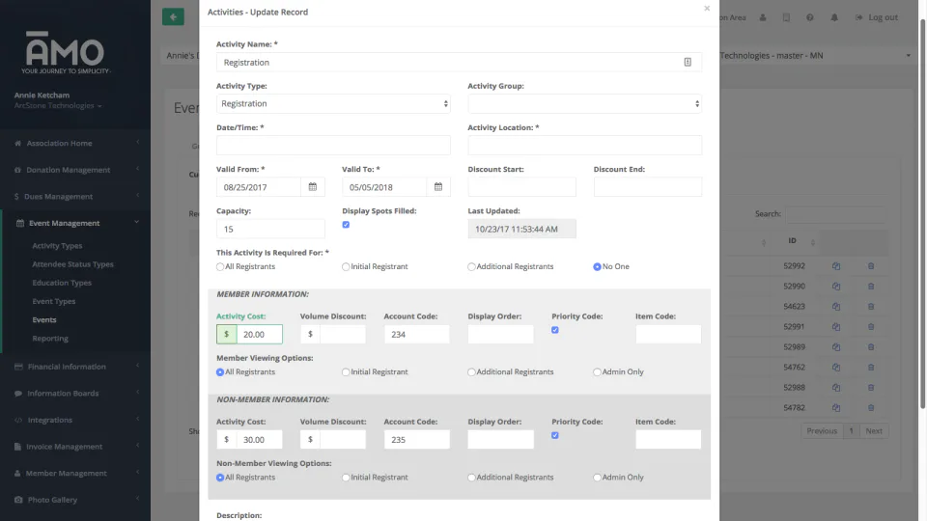927x521 pixels.
Task: Expand Financial Information sidebar menu
Action: [x=75, y=367]
